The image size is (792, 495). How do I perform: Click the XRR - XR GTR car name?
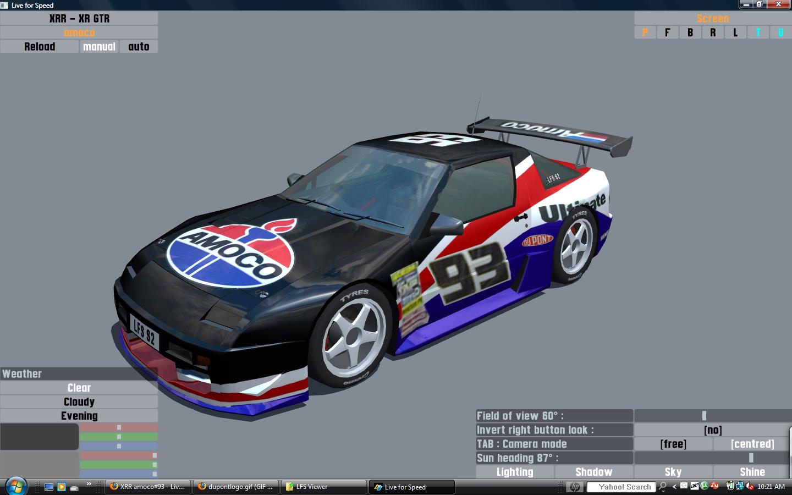pyautogui.click(x=79, y=18)
